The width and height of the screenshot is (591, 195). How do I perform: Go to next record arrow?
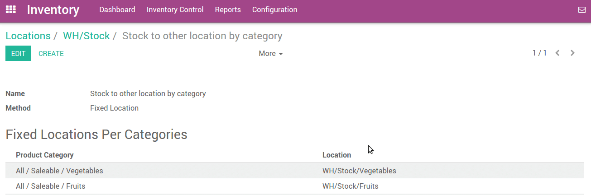pos(573,53)
